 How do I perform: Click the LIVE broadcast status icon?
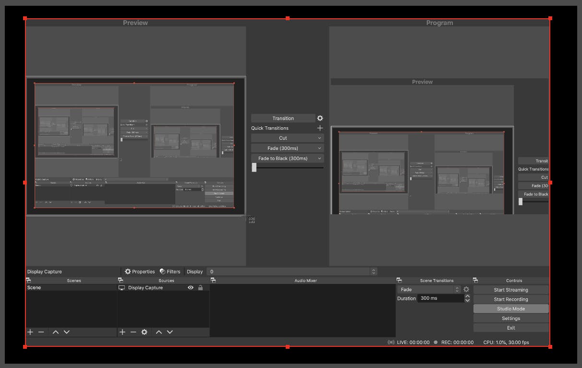click(391, 343)
